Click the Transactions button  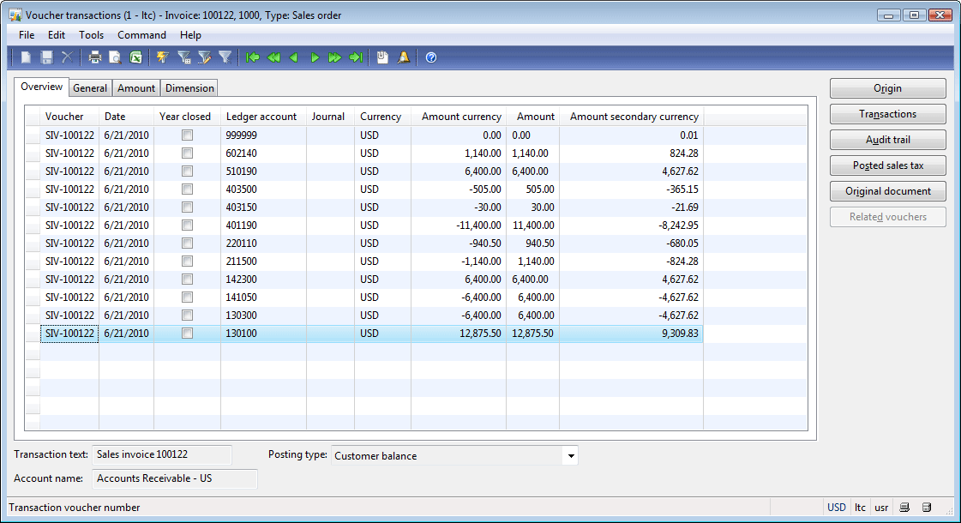pos(887,114)
